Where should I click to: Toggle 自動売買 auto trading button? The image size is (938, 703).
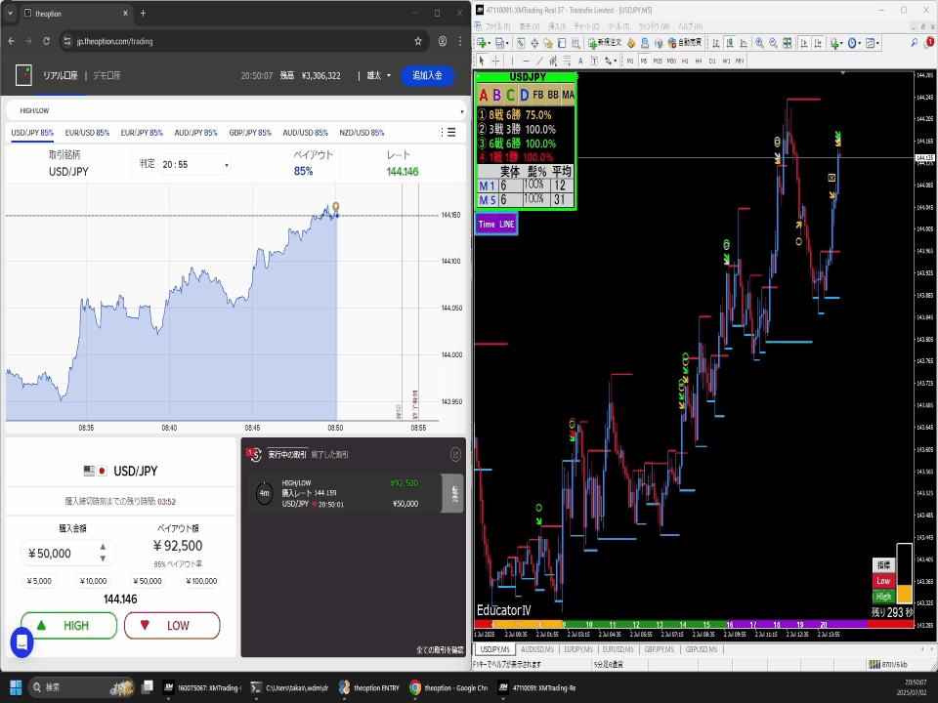pos(684,43)
